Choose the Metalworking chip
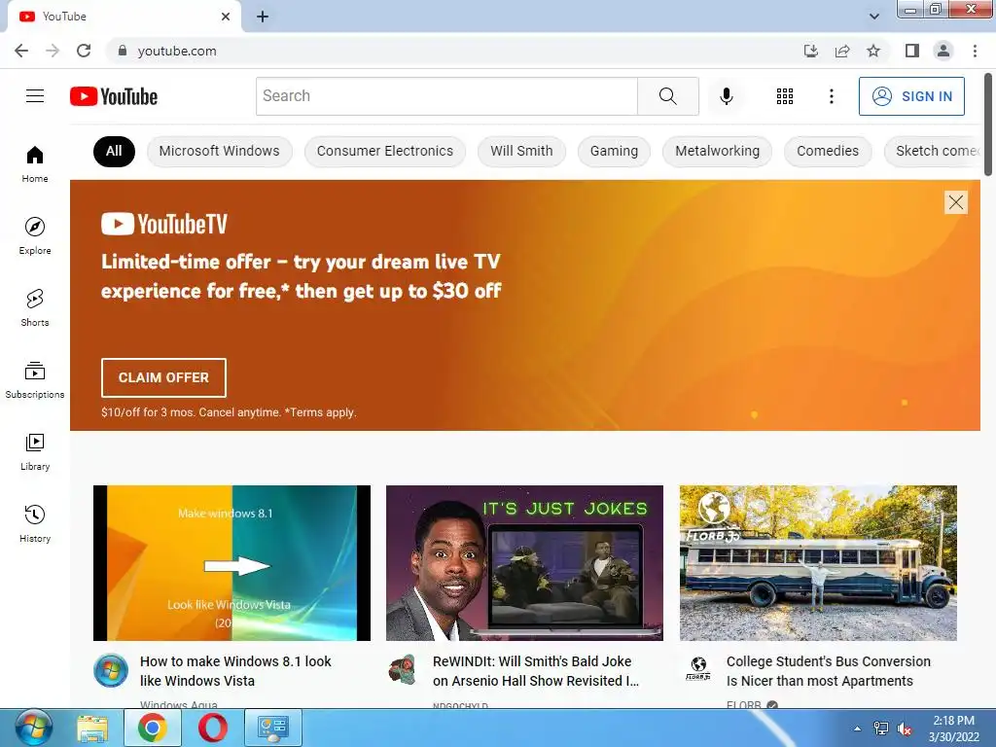The height and width of the screenshot is (747, 996). pos(717,151)
